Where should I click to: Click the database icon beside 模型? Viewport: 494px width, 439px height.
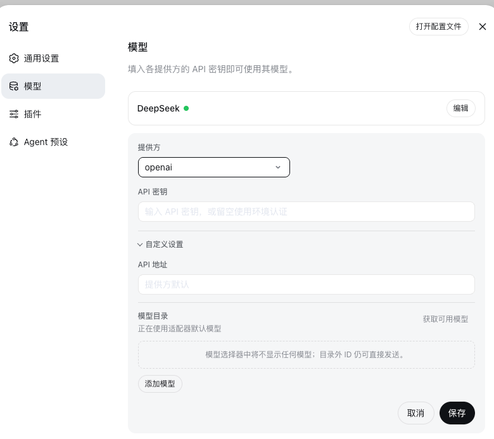(x=13, y=86)
